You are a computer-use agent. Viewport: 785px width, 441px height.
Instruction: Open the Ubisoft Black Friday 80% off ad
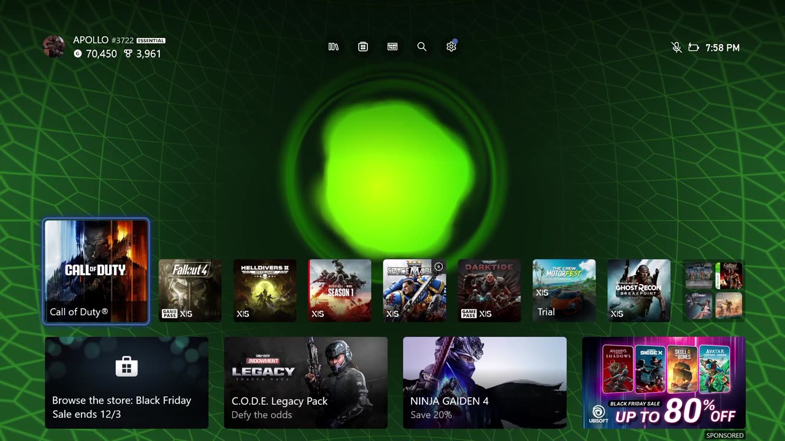click(x=664, y=383)
